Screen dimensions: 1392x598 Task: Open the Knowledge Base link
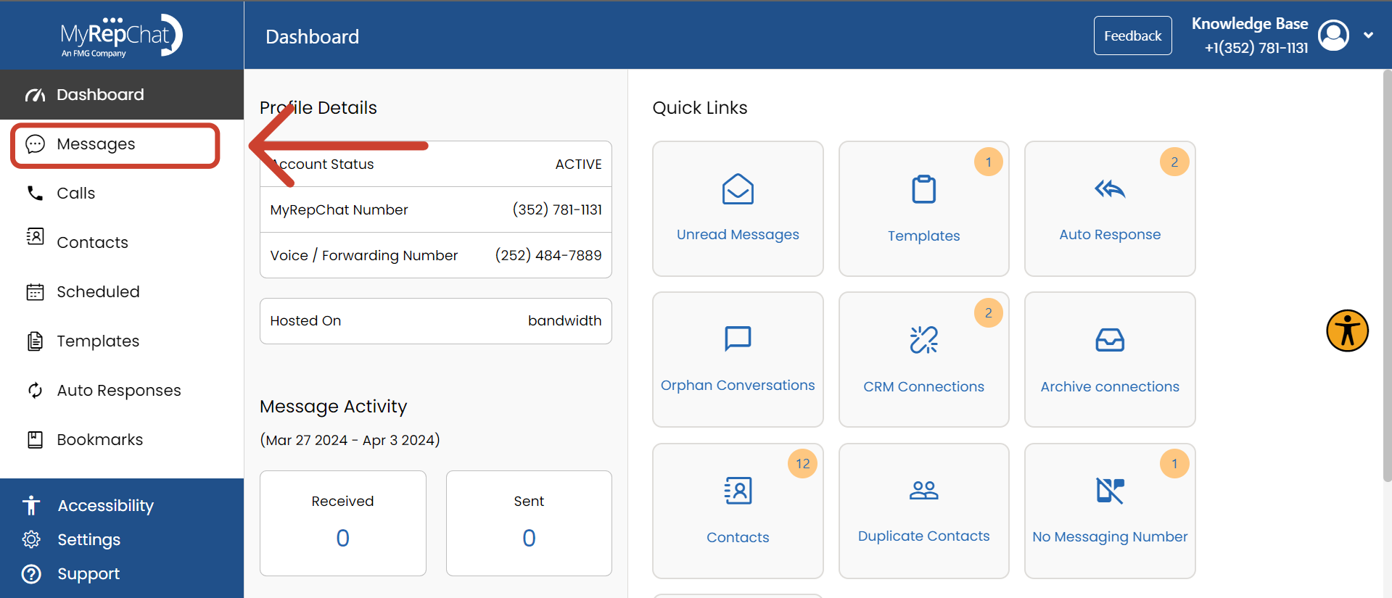tap(1249, 24)
